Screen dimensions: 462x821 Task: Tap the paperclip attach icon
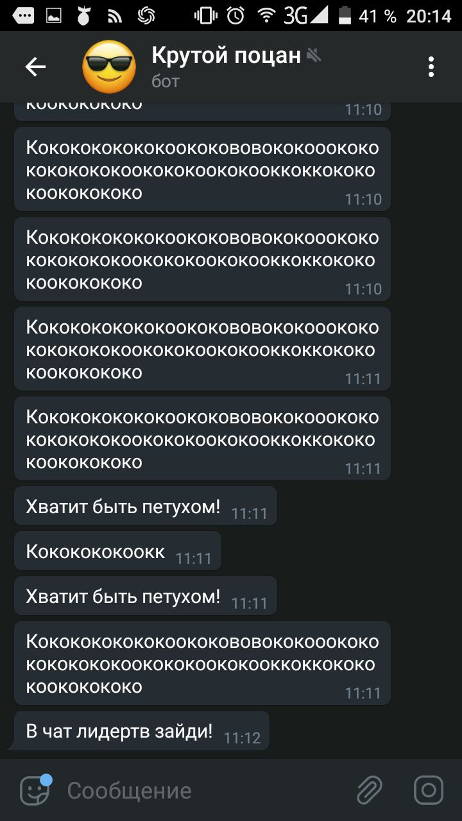370,790
